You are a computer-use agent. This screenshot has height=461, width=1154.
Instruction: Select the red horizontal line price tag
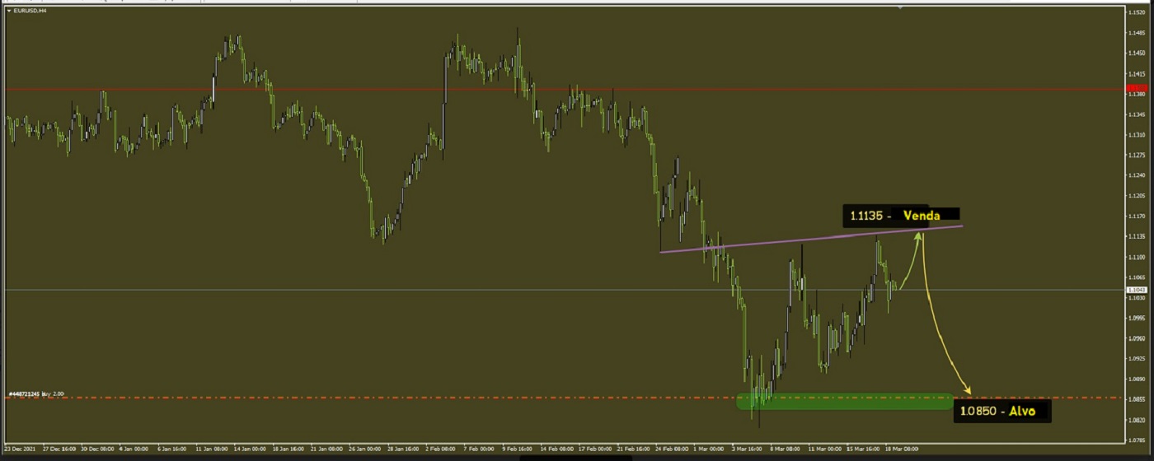click(x=1137, y=88)
